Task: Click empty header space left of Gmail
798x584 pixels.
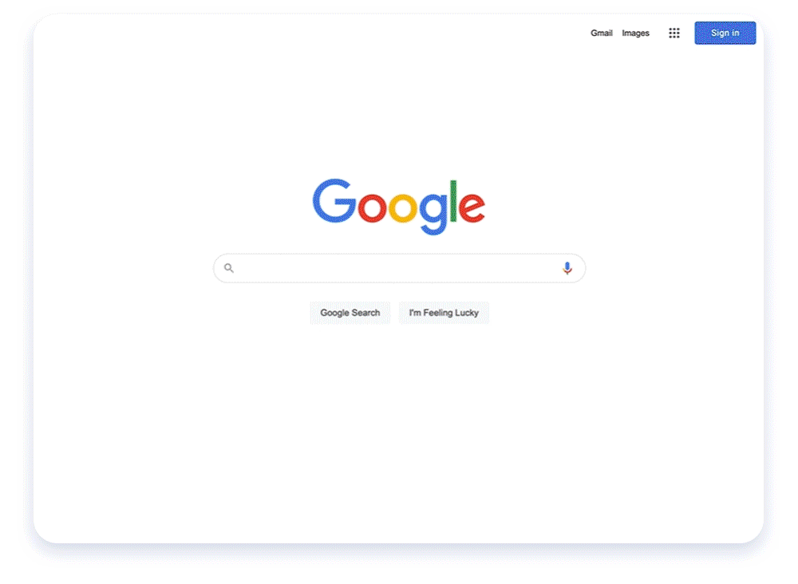Action: pos(356,33)
